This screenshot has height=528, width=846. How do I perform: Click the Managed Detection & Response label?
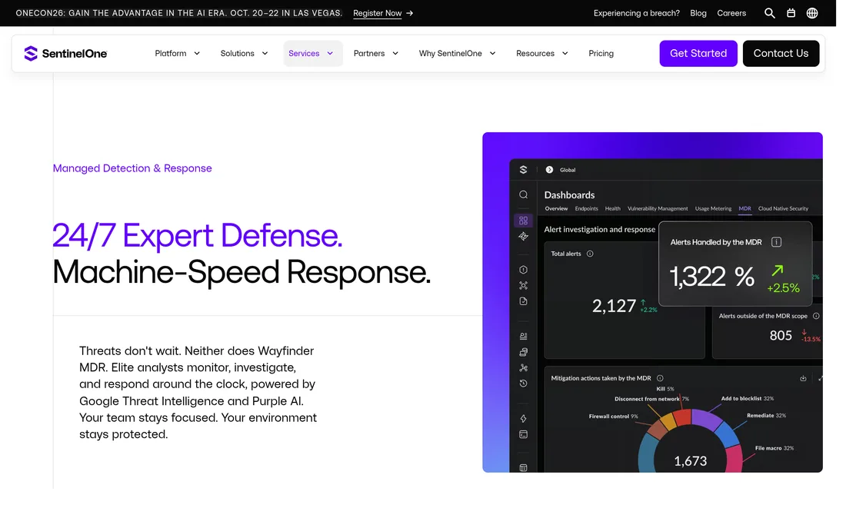pos(134,170)
